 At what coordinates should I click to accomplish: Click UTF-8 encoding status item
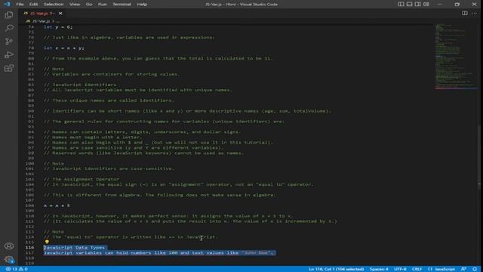(400, 269)
